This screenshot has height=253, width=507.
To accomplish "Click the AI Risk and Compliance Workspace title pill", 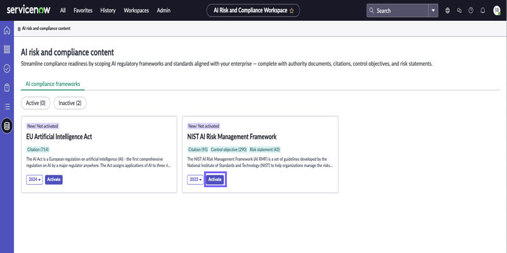I will pyautogui.click(x=253, y=11).
